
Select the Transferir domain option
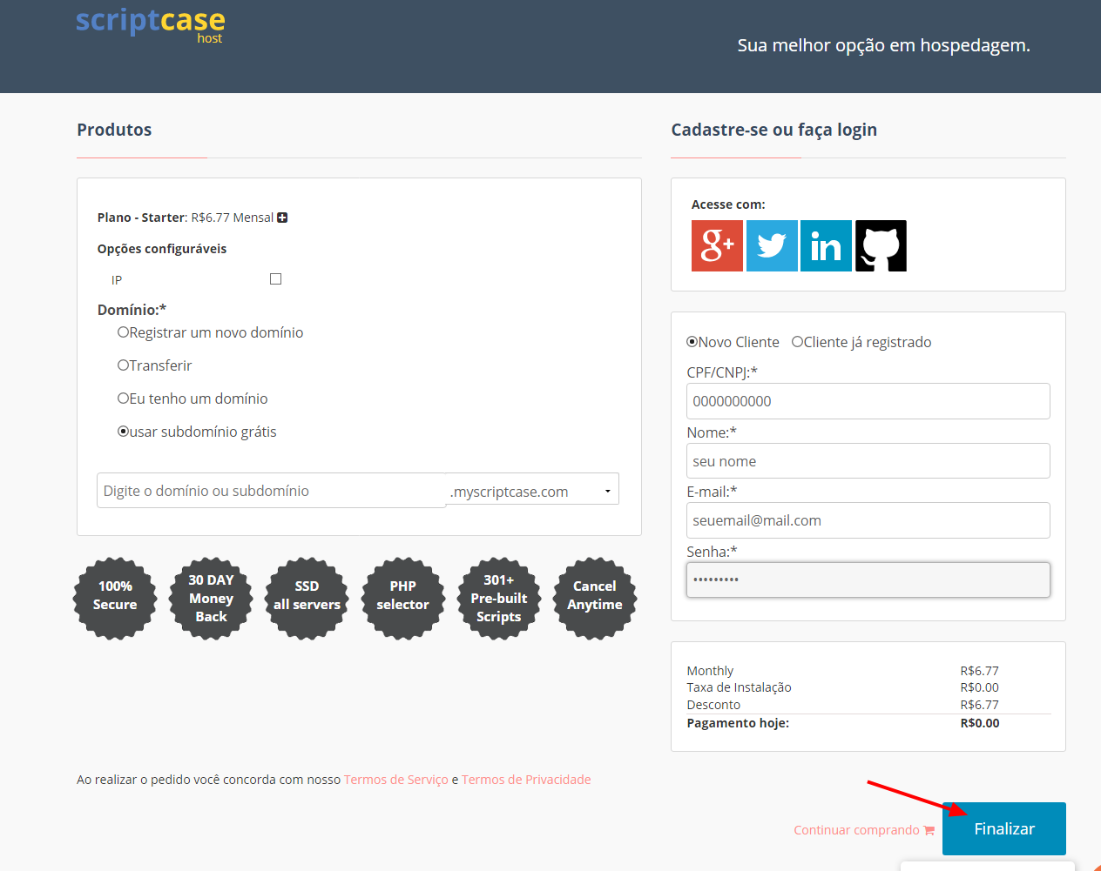point(123,365)
